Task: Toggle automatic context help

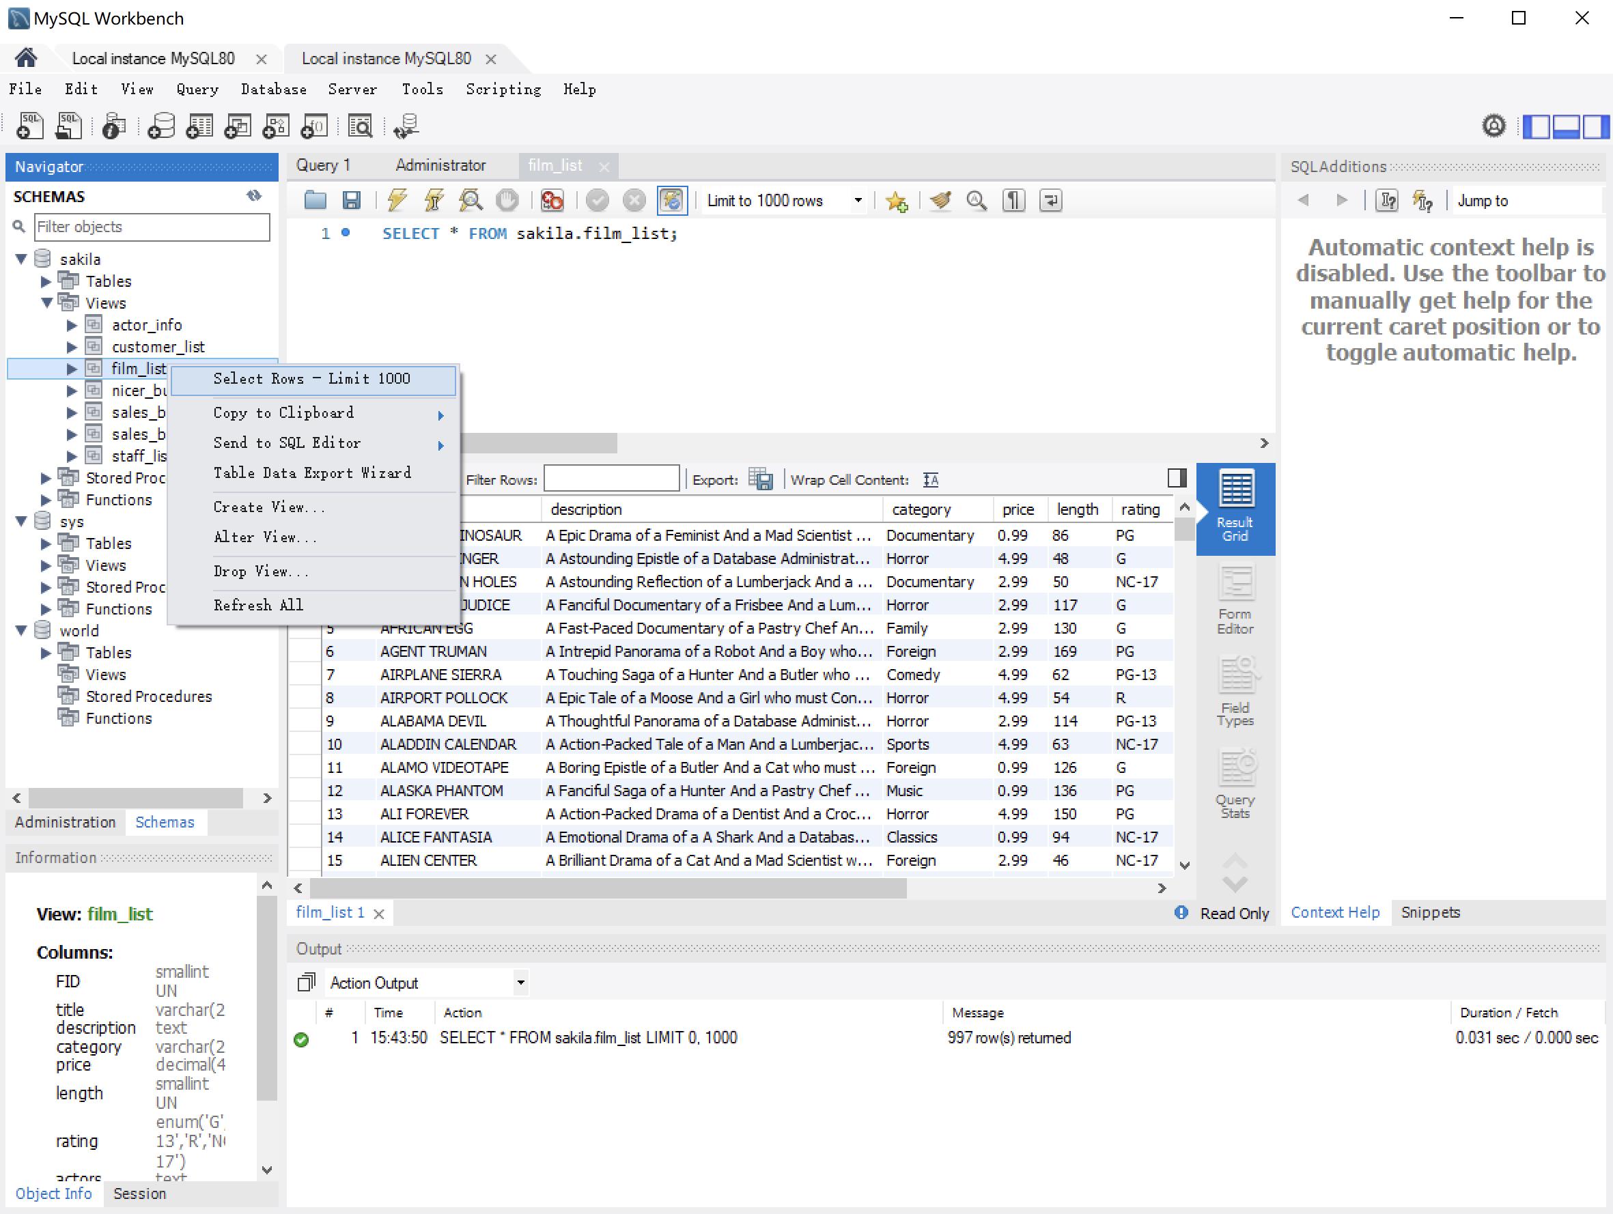Action: pyautogui.click(x=1422, y=201)
